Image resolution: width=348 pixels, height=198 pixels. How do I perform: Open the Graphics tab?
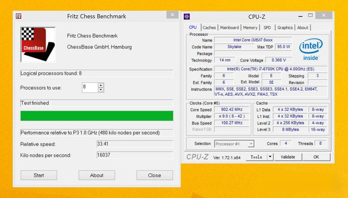tap(285, 28)
